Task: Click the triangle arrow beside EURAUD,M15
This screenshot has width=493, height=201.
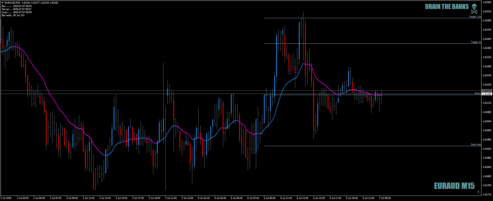Action: click(x=3, y=3)
